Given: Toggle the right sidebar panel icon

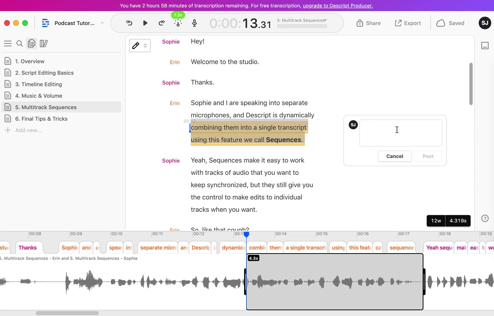Looking at the screenshot, I should pos(485,46).
